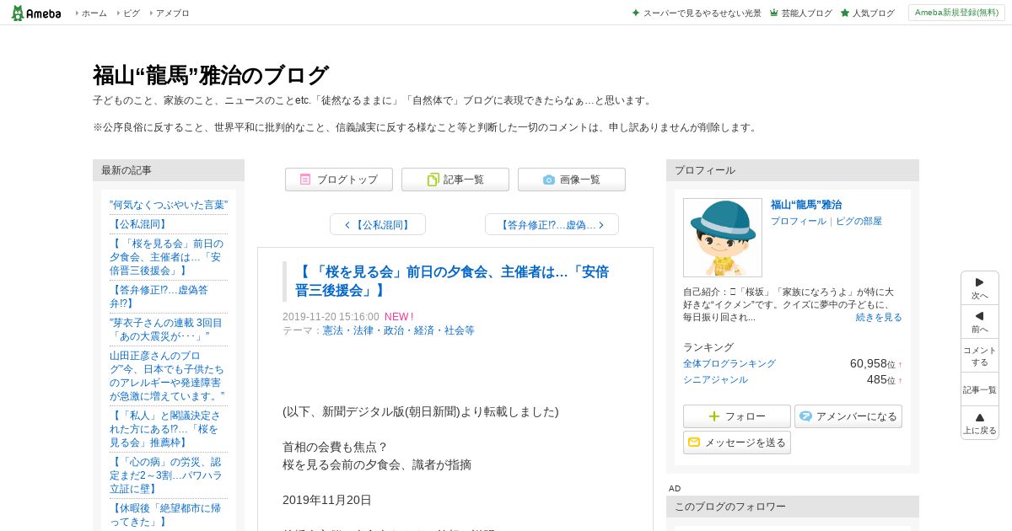Click the profile avatar with teal hat

point(723,238)
